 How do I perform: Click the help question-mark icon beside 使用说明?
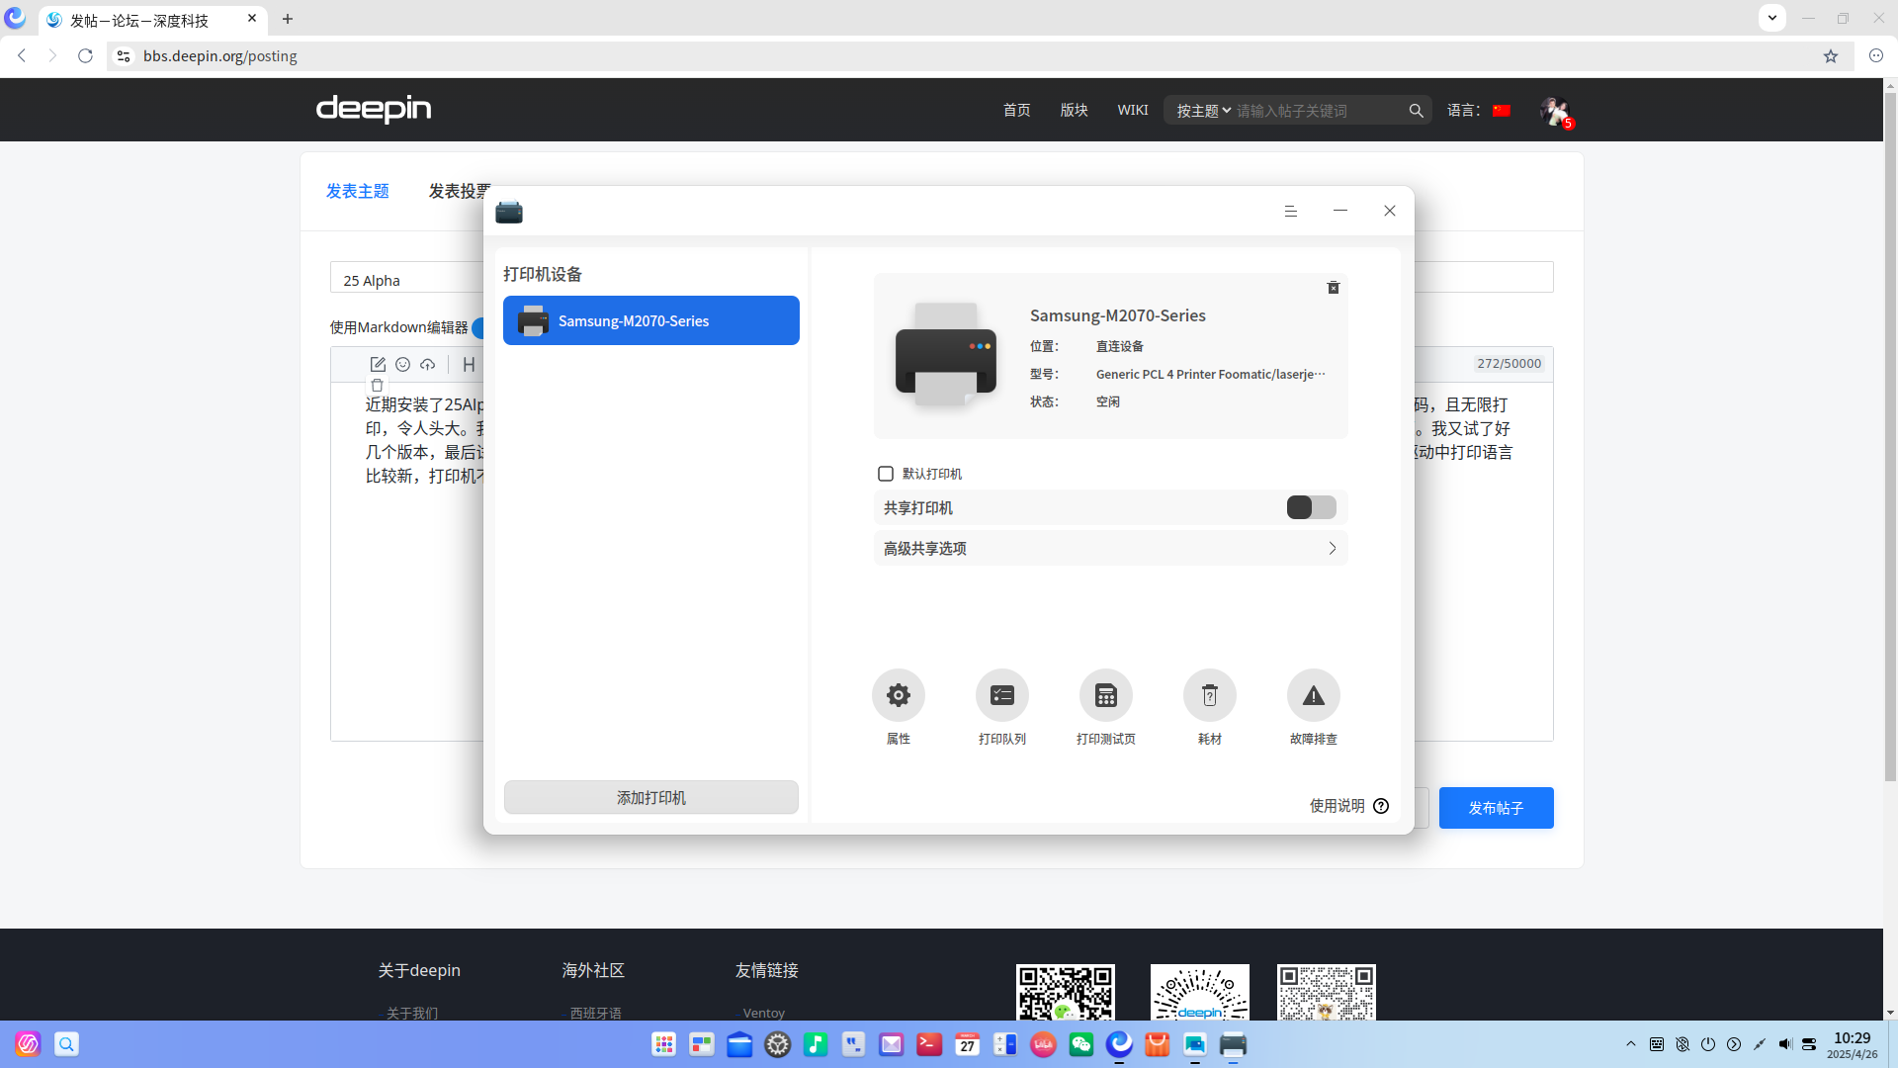pos(1381,806)
